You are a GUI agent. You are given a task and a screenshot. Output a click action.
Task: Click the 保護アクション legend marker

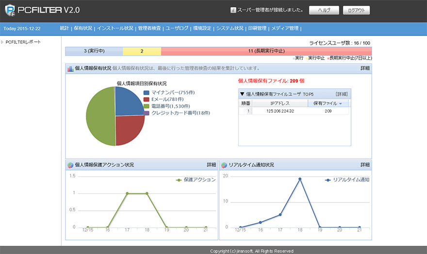[x=179, y=180]
